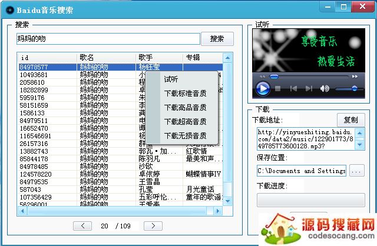Image resolution: width=377 pixels, height=246 pixels.
Task: Select 下载超高音质 in context menu
Action: pos(185,122)
